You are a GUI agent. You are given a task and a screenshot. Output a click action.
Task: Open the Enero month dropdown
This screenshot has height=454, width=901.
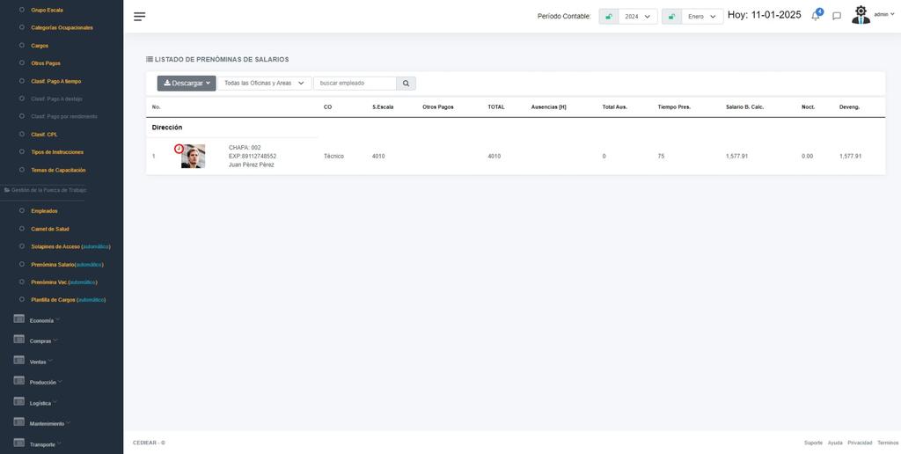[702, 17]
